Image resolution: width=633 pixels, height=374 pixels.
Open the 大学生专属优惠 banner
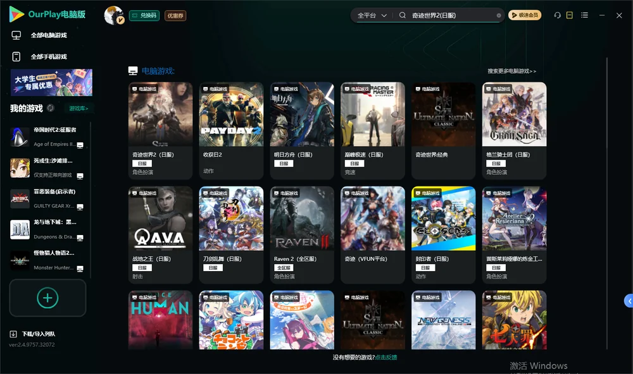(52, 82)
